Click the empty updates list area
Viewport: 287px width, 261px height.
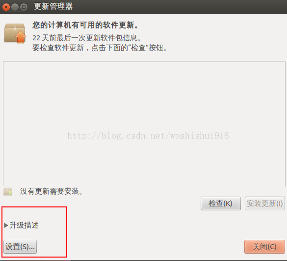[x=144, y=124]
